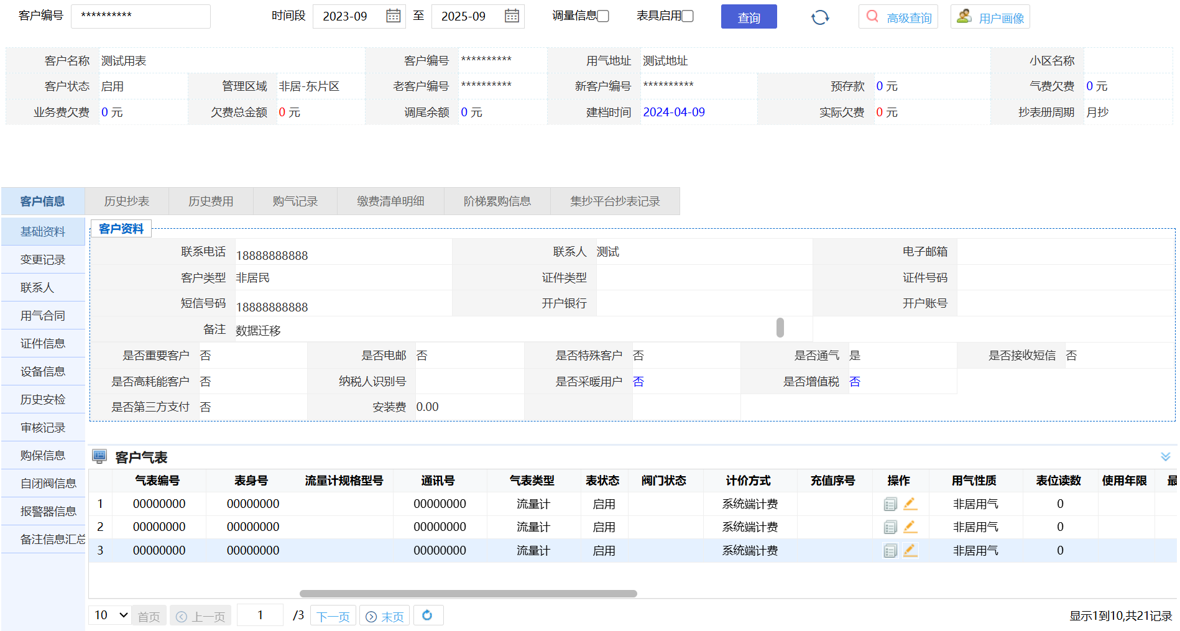Open the detail view icon for gas meter row 1
The image size is (1180, 631).
(x=890, y=504)
